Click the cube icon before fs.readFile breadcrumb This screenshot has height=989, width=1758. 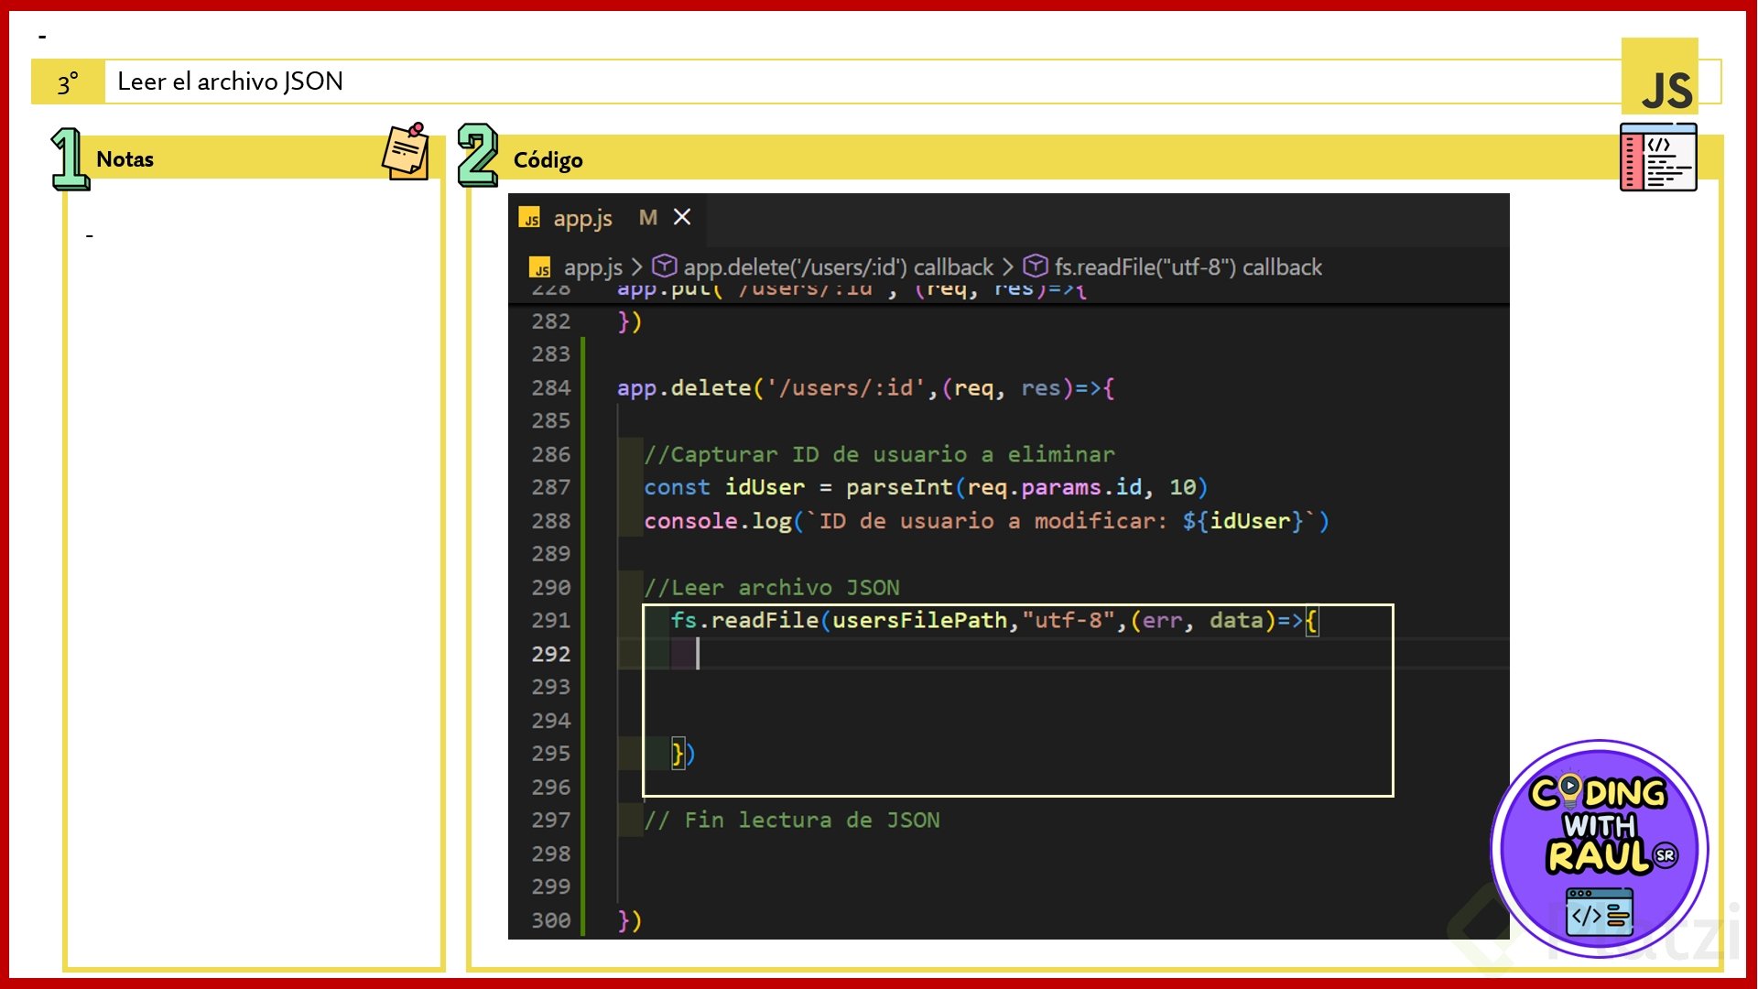pyautogui.click(x=1035, y=266)
